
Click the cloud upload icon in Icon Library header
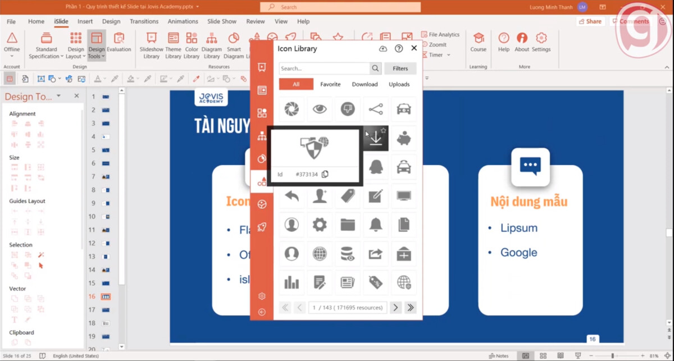383,48
